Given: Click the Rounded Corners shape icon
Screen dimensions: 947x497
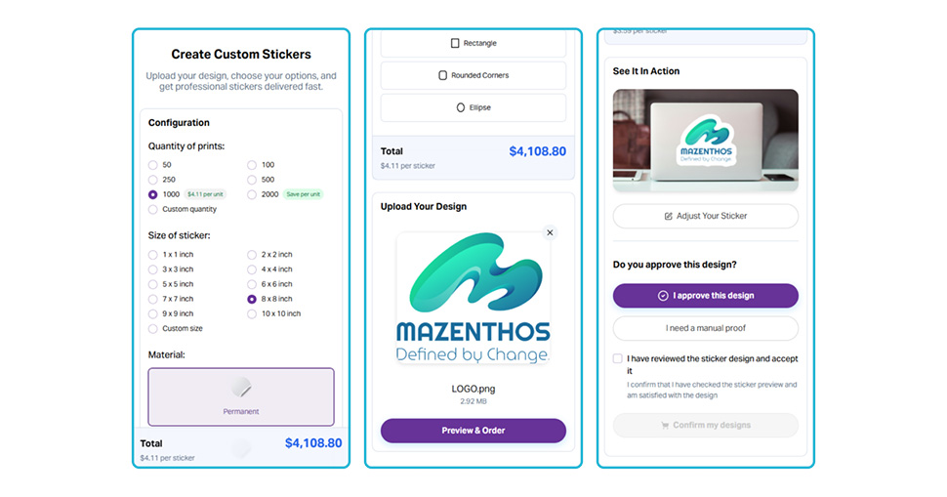Looking at the screenshot, I should [x=442, y=75].
